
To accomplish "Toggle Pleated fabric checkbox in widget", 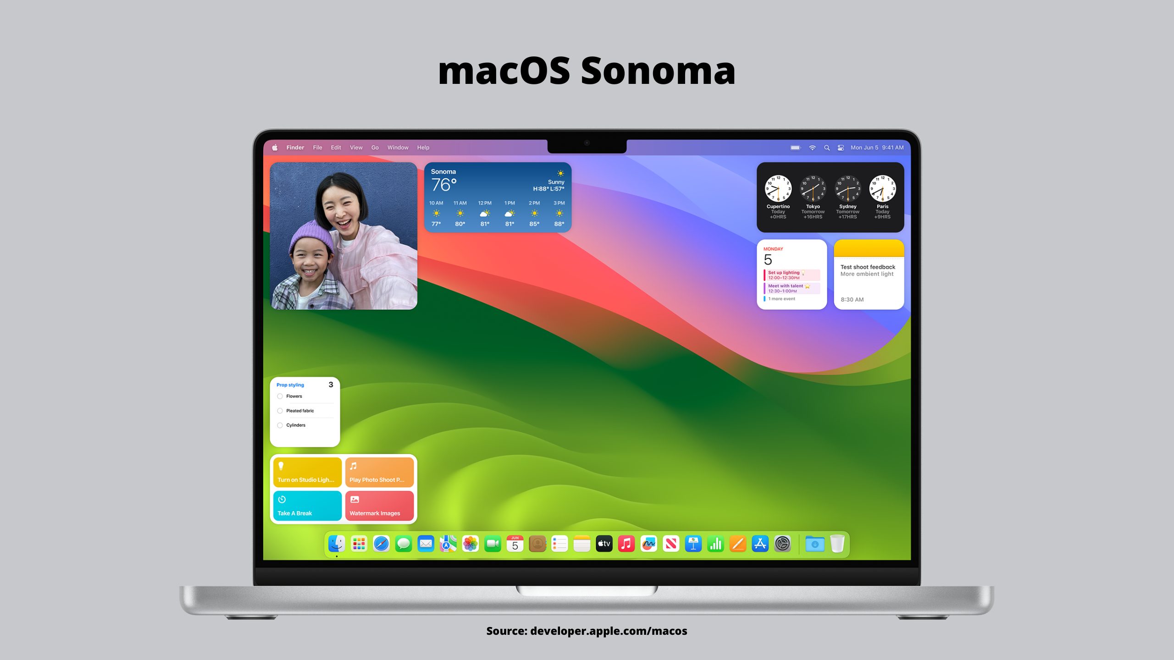I will pos(281,411).
